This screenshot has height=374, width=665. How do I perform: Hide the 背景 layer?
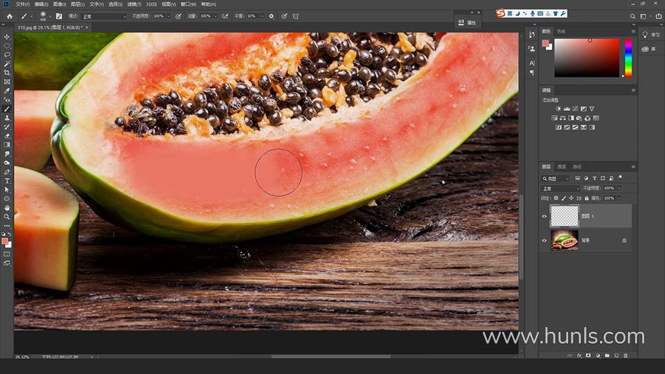pyautogui.click(x=544, y=240)
